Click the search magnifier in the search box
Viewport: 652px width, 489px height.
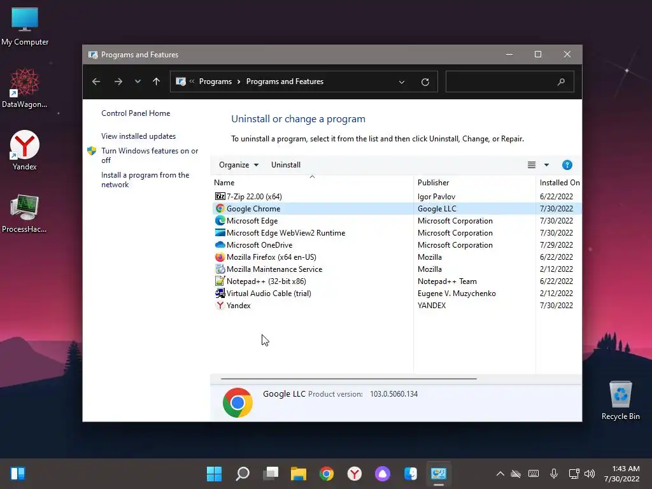[561, 81]
